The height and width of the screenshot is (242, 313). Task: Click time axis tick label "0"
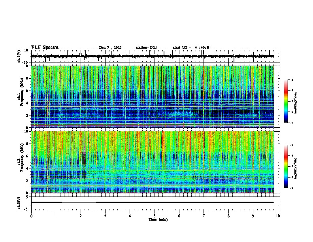click(31, 216)
